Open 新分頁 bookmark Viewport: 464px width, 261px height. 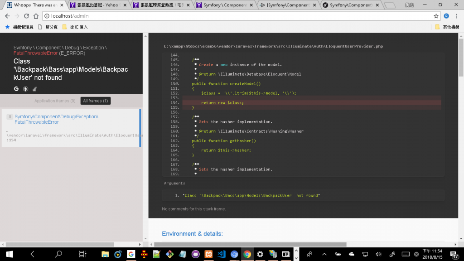point(48,27)
